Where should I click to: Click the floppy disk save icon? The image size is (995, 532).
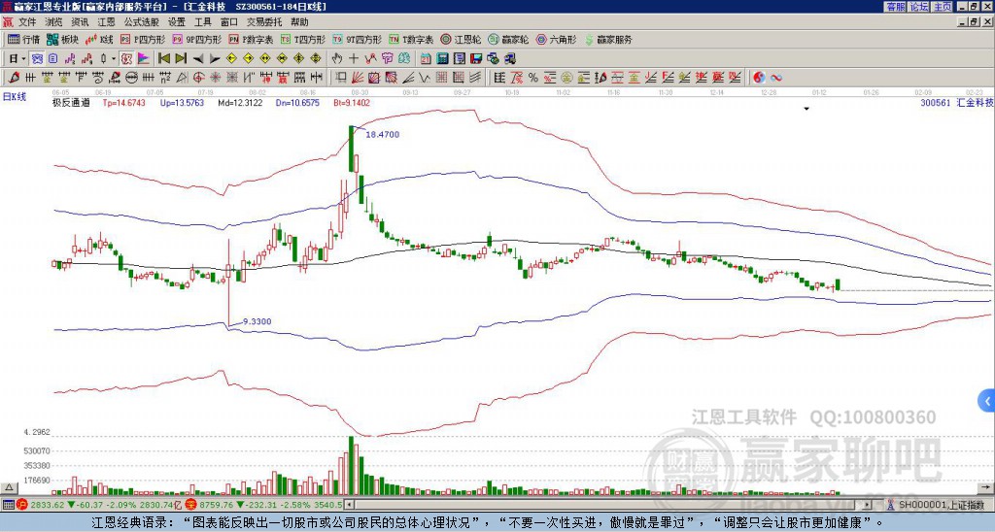coord(476,59)
